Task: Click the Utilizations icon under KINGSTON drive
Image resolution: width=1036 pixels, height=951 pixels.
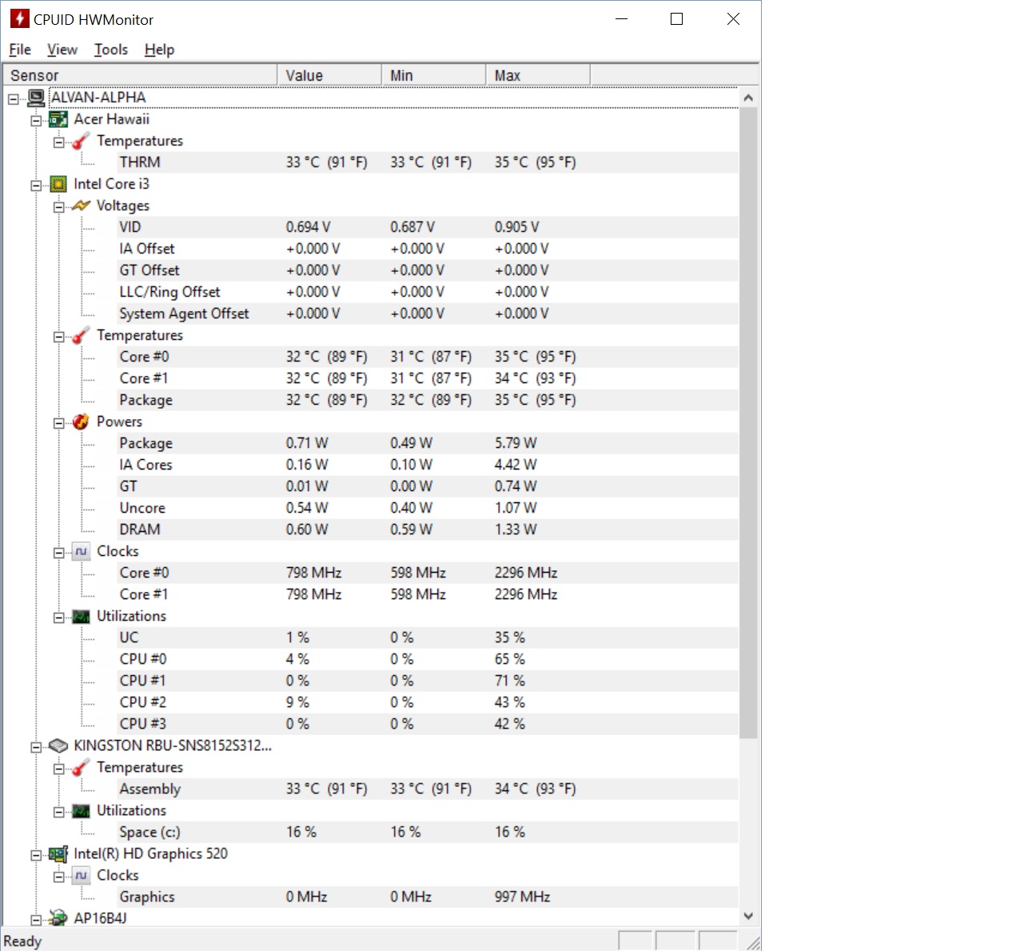Action: click(81, 810)
